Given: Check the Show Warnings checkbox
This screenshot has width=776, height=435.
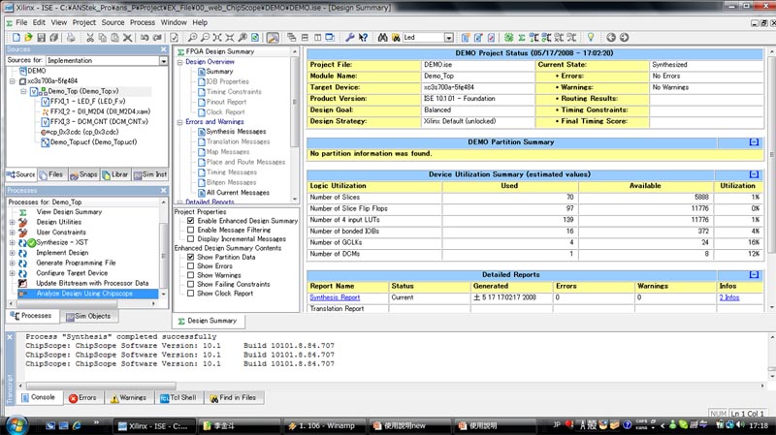Looking at the screenshot, I should point(190,275).
